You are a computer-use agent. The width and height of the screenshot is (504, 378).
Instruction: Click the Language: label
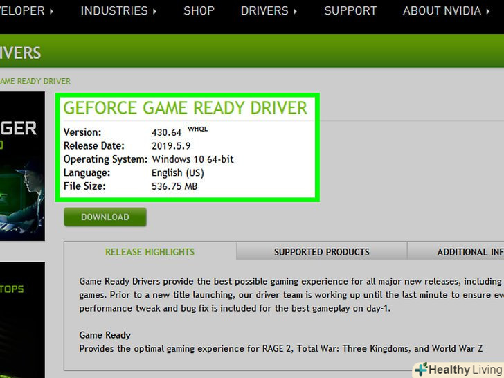87,173
